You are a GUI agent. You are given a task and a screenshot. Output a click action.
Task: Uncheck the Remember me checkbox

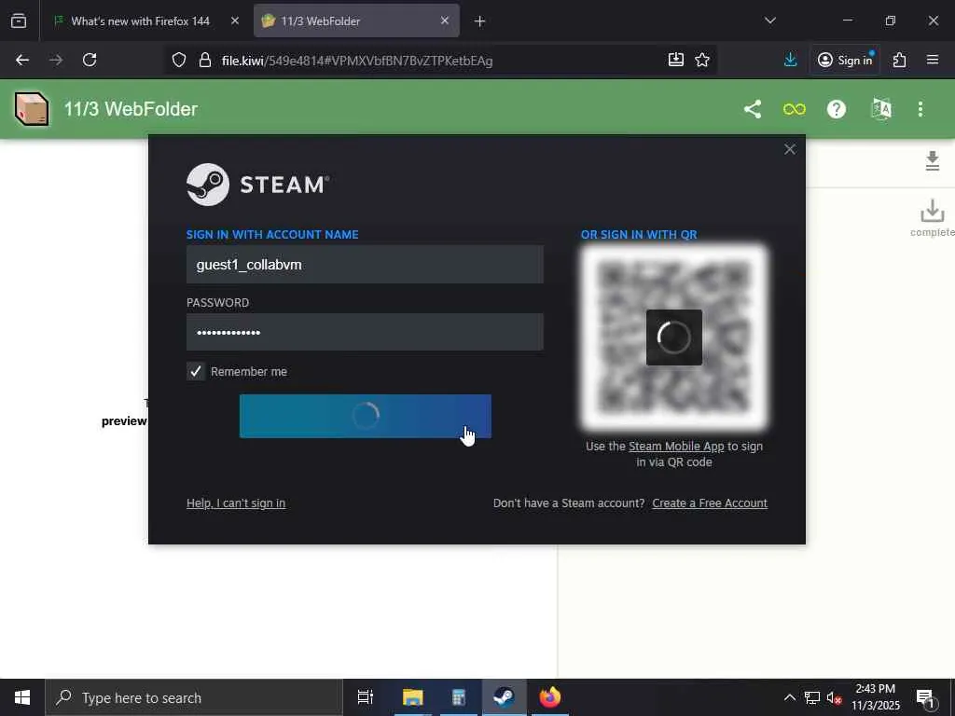click(196, 371)
